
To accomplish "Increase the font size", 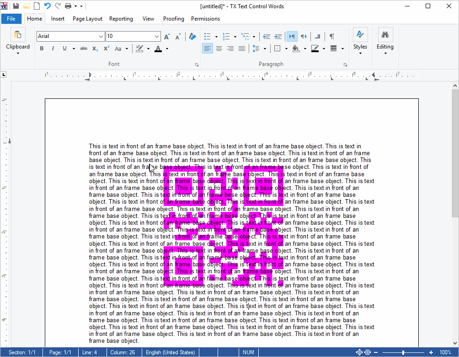I will pyautogui.click(x=166, y=36).
